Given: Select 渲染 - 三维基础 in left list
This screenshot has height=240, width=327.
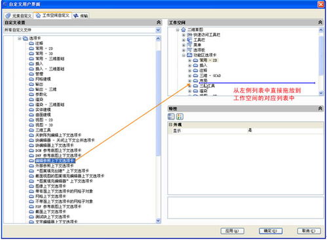Looking at the screenshot, I should (x=50, y=105).
